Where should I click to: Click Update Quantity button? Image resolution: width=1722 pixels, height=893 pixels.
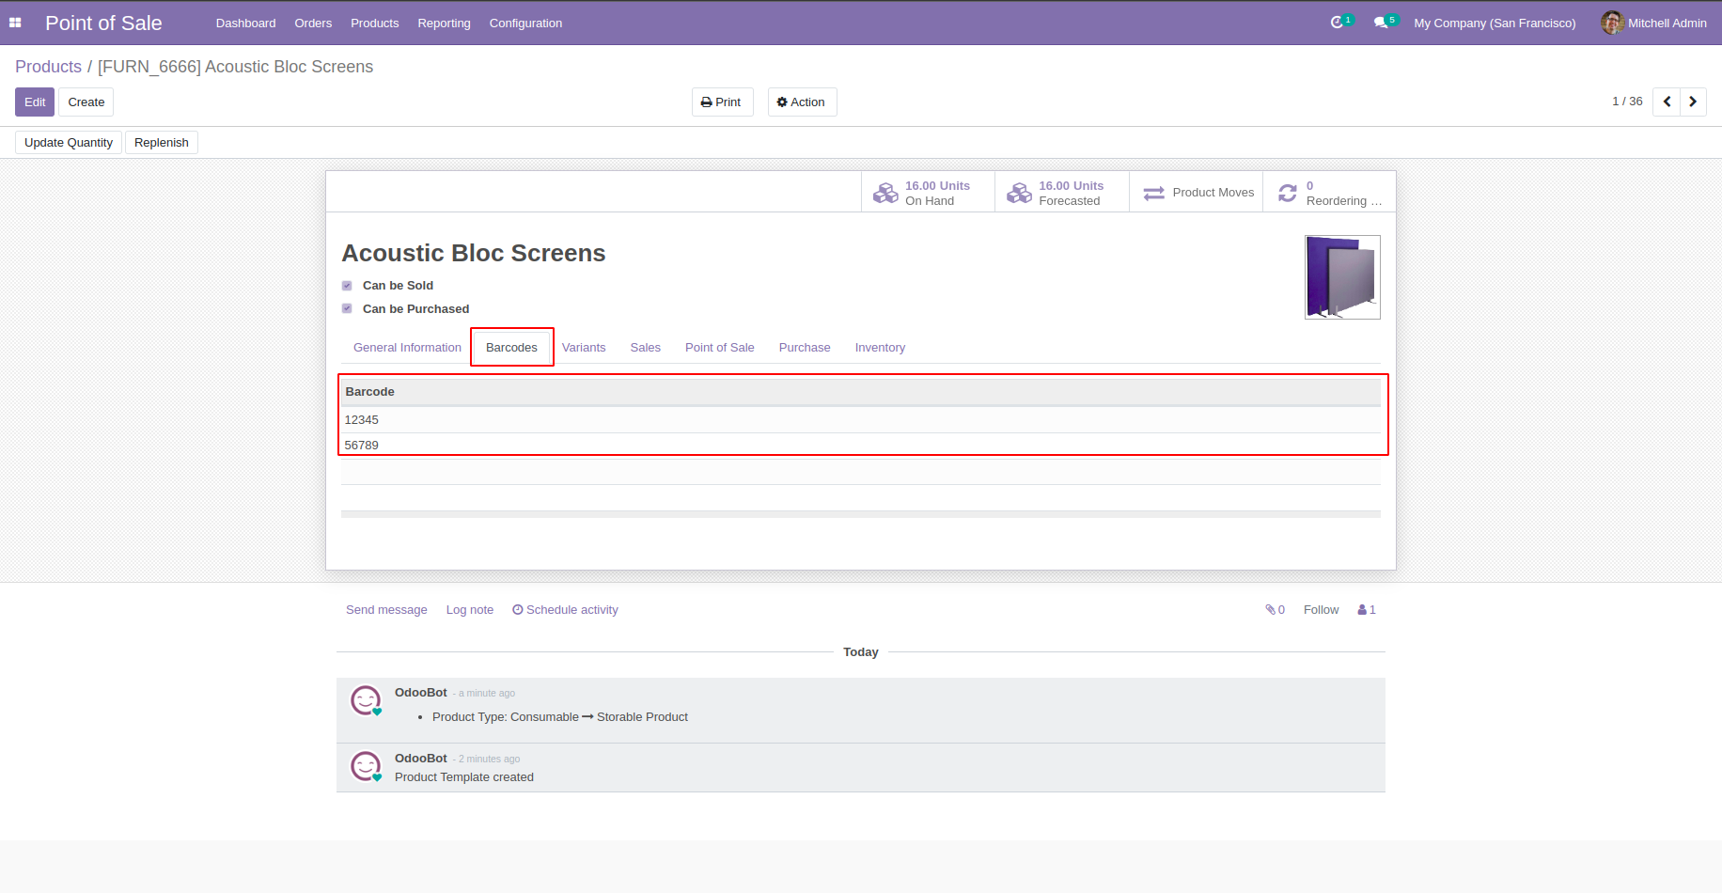click(69, 143)
